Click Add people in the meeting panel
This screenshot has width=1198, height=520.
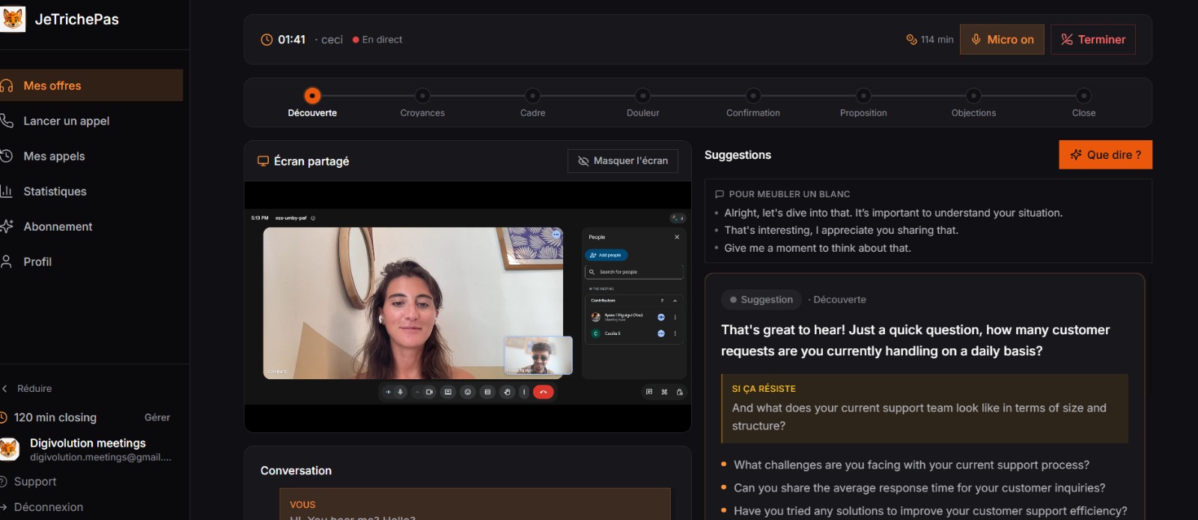[x=606, y=256]
